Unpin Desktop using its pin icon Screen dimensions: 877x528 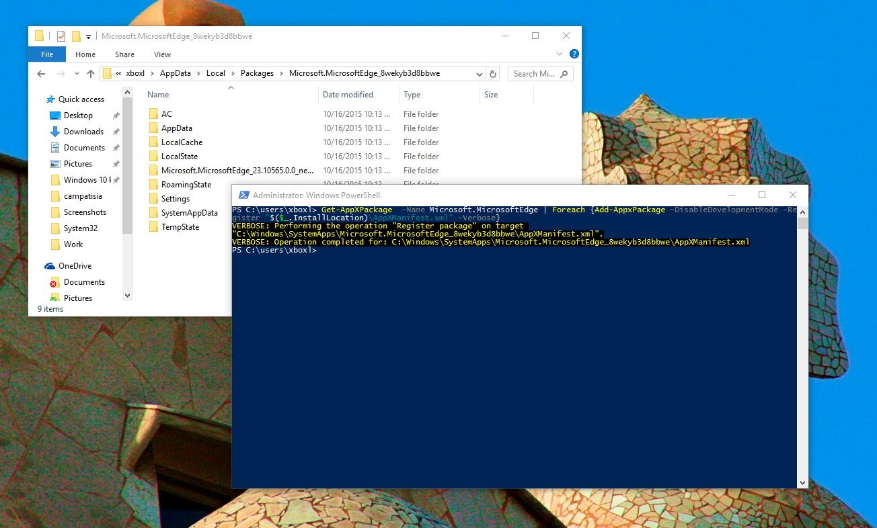(116, 116)
